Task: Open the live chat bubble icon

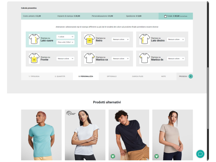Action: 200,154
